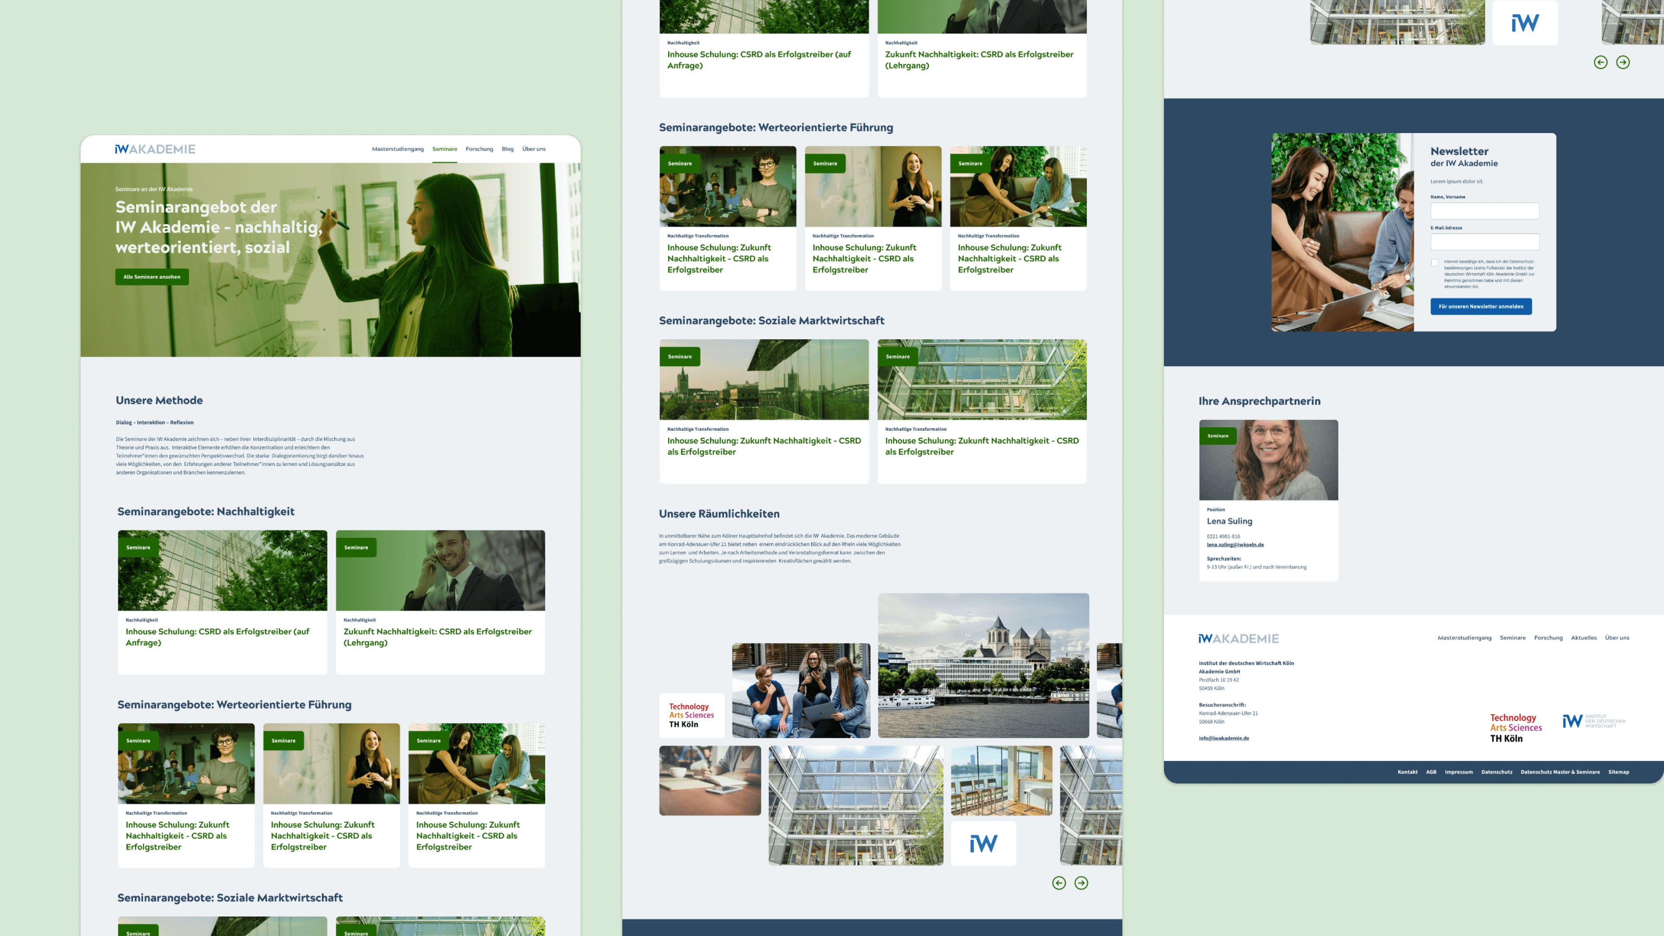Open the Sitemap footer link
1664x936 pixels.
tap(1618, 771)
